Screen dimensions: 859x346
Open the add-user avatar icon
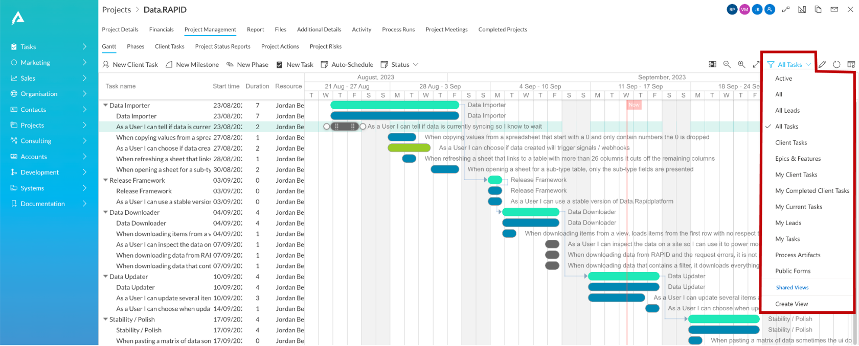[x=770, y=9]
